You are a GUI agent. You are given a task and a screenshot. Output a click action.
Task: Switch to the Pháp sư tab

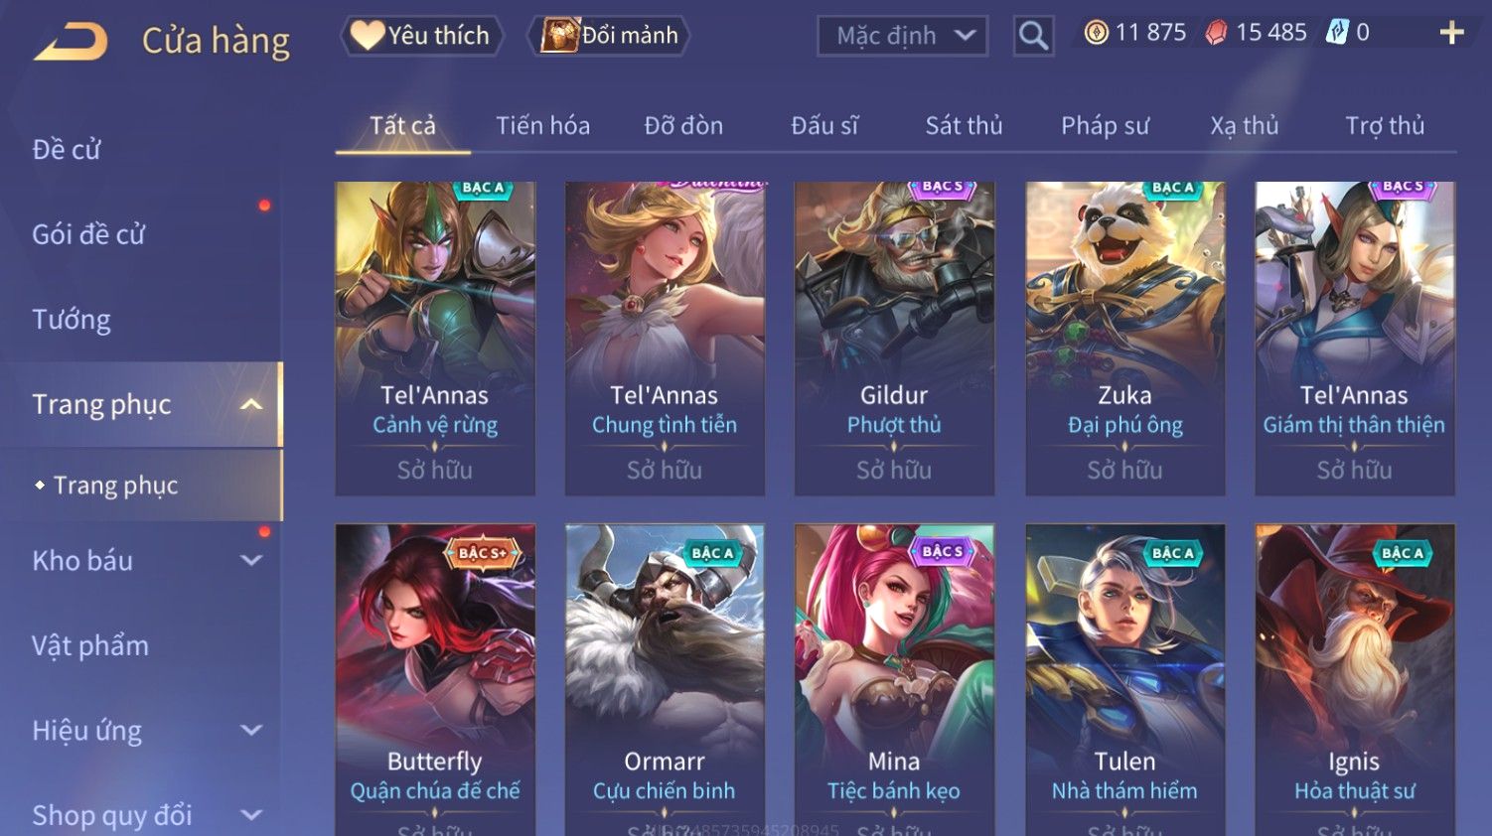click(1105, 126)
